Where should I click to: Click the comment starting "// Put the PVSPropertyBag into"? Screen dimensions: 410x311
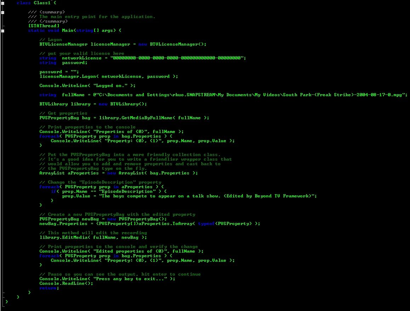click(130, 155)
